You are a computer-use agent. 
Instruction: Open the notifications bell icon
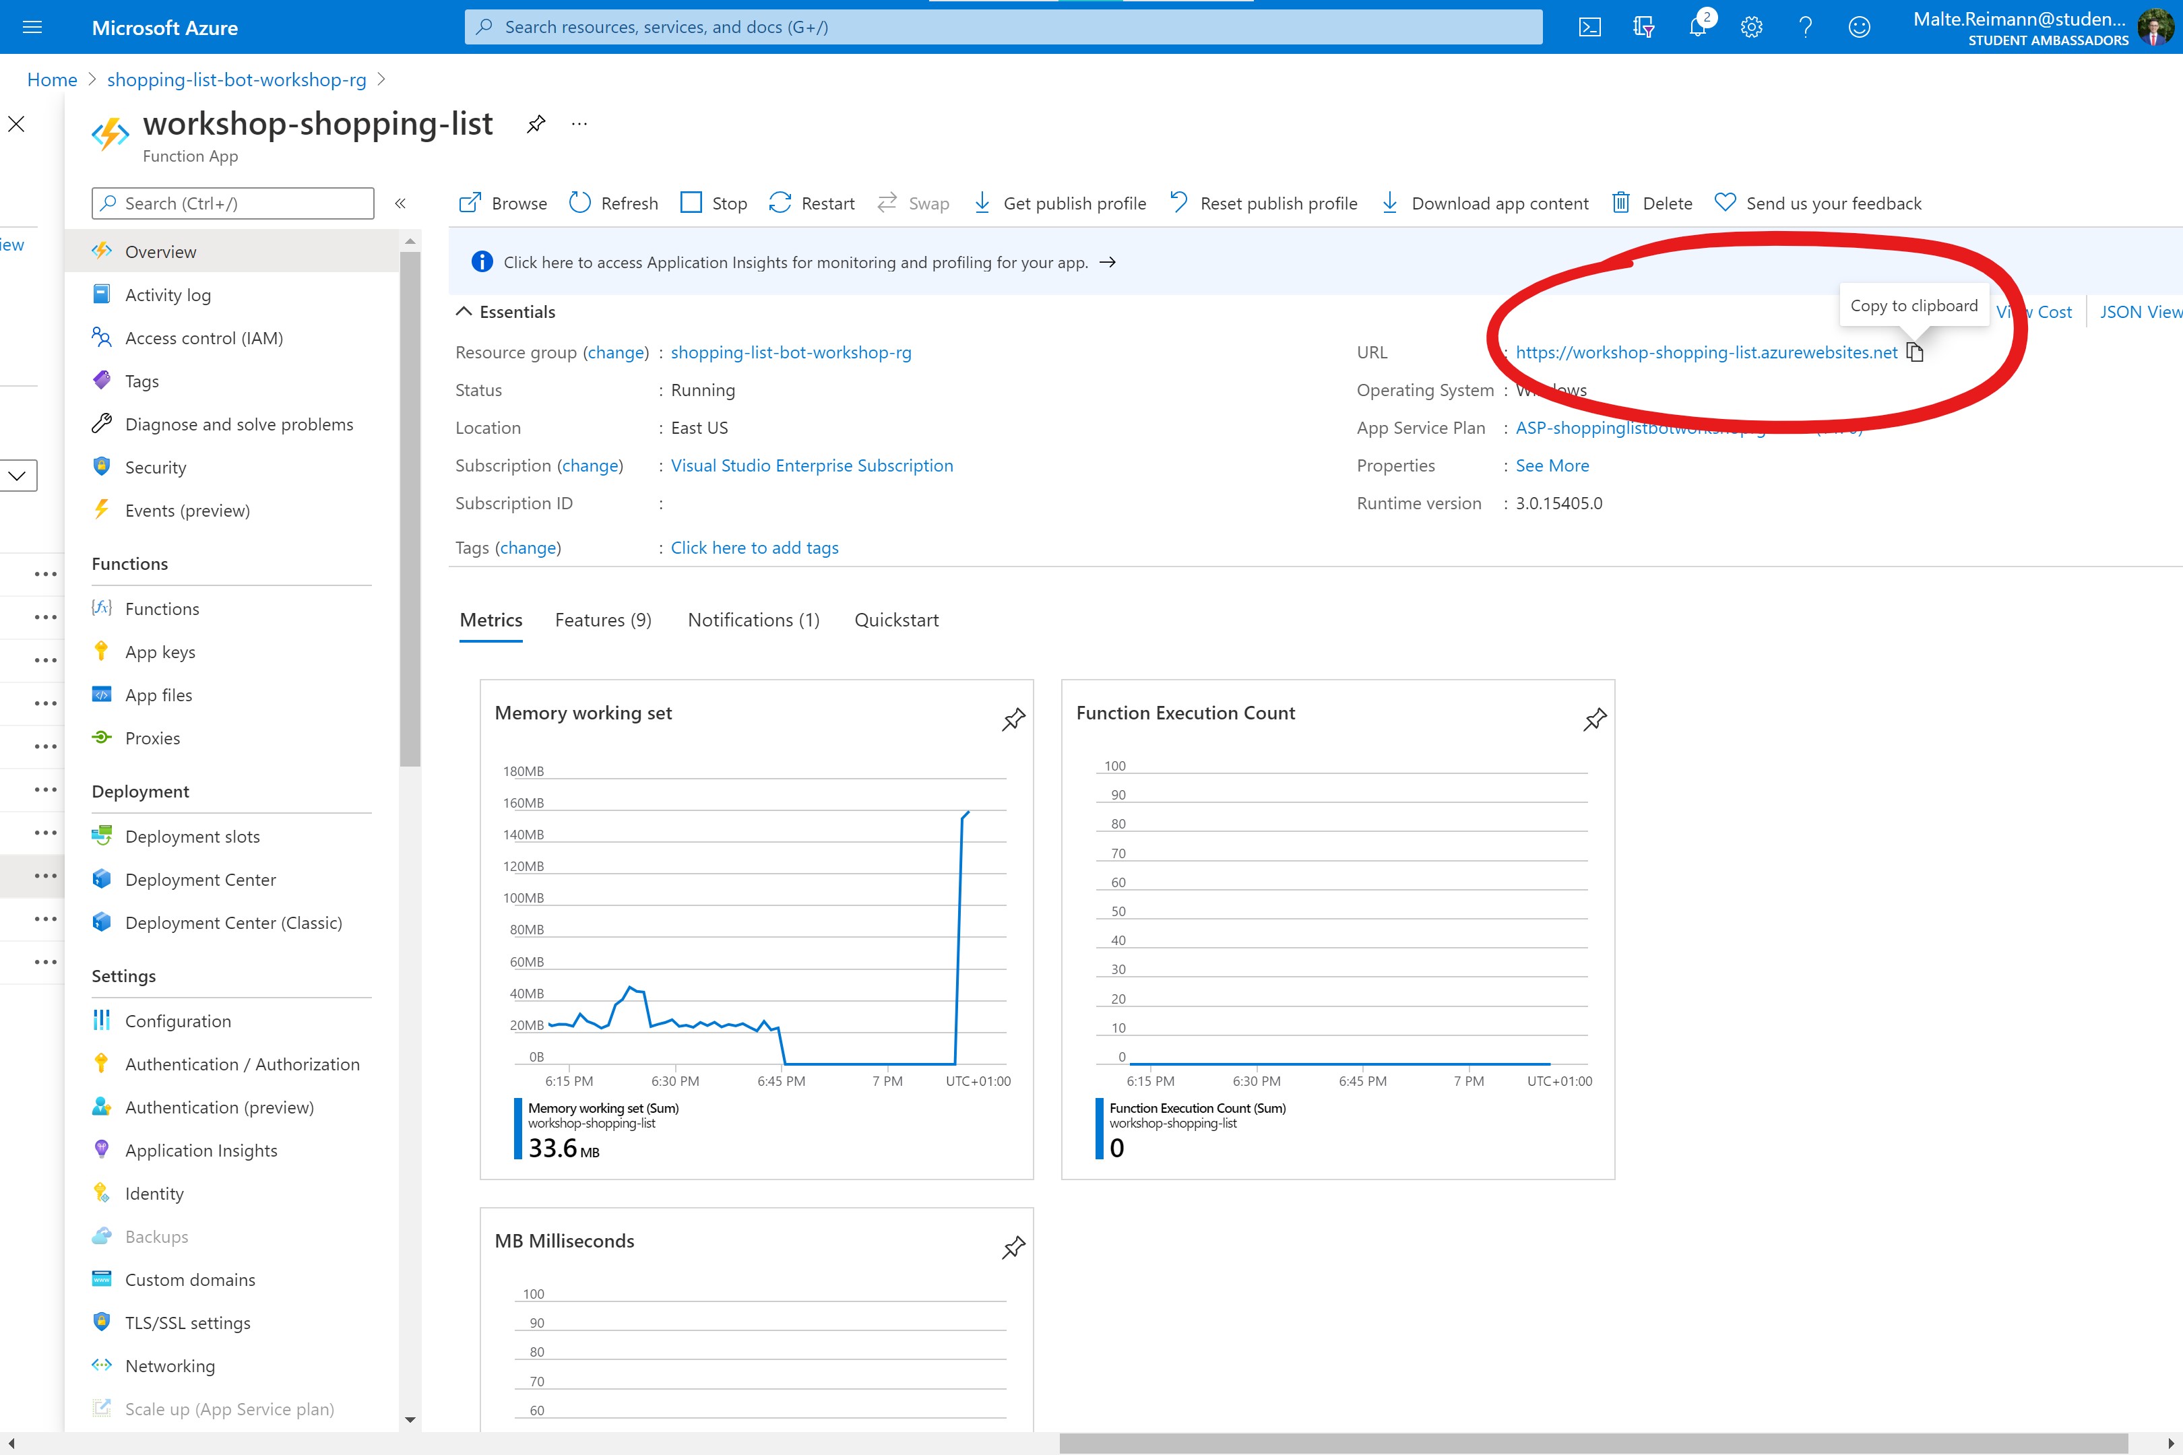click(x=1698, y=26)
